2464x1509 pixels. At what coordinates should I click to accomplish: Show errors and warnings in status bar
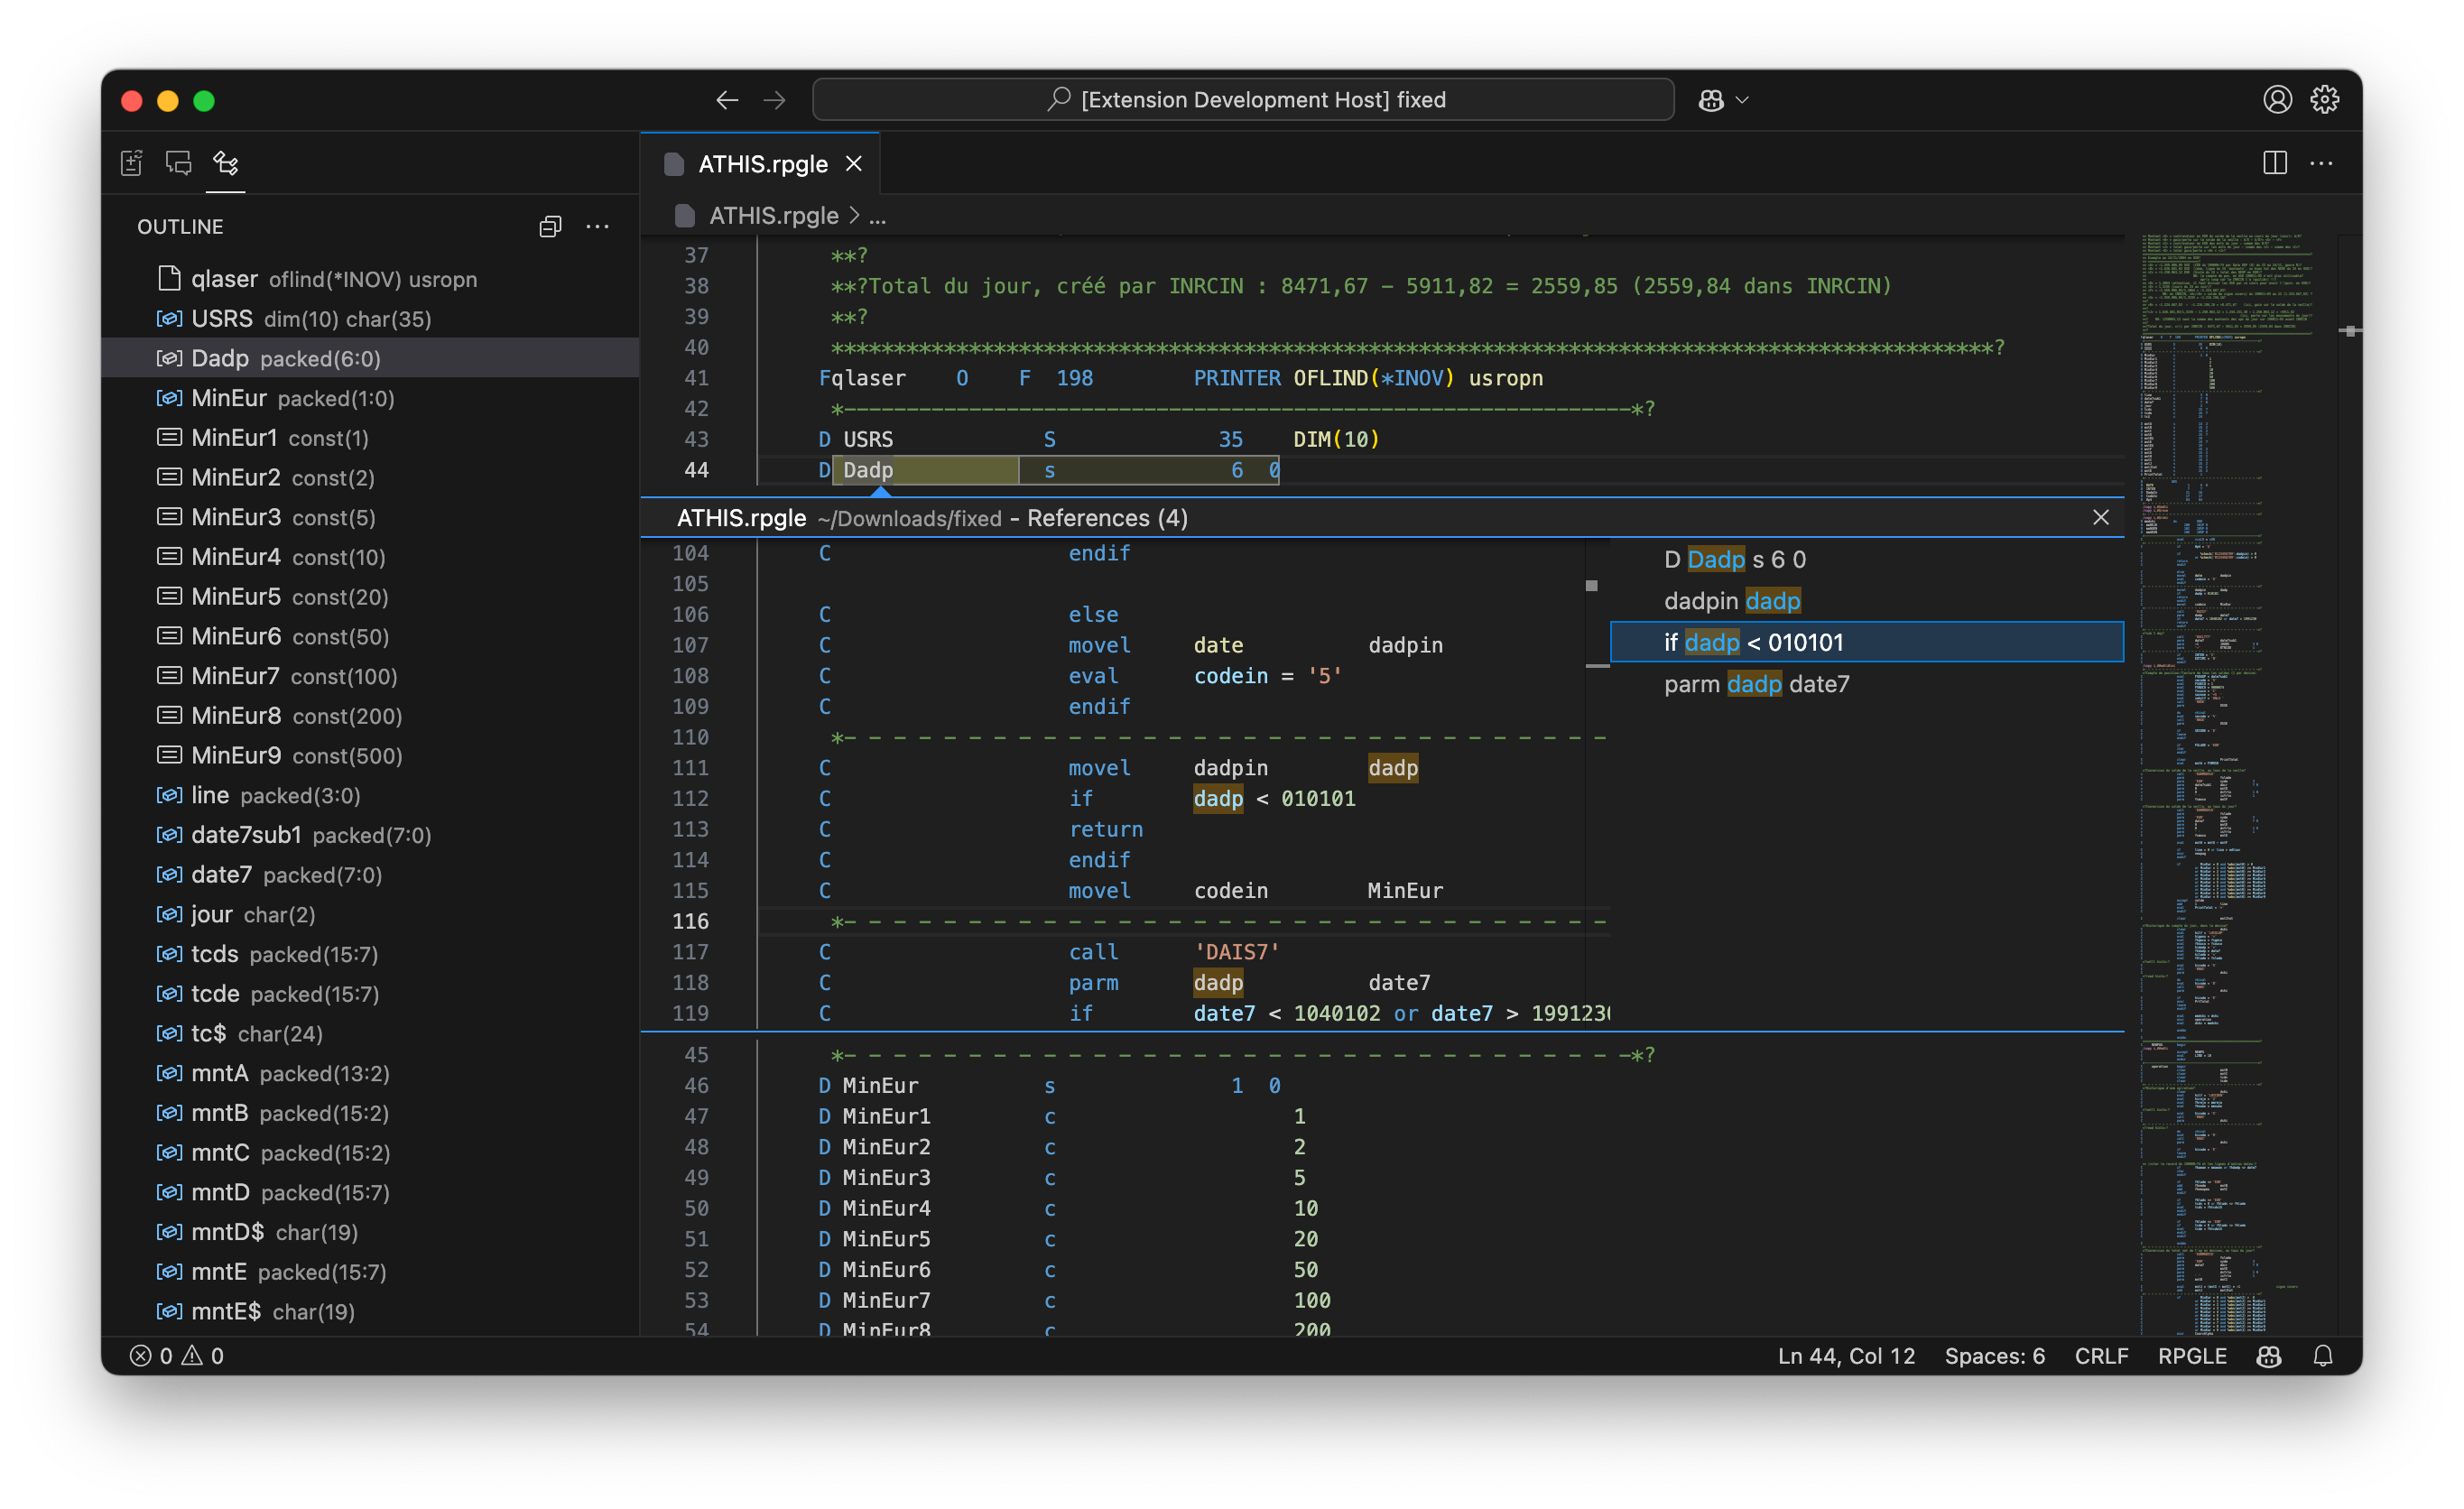177,1356
